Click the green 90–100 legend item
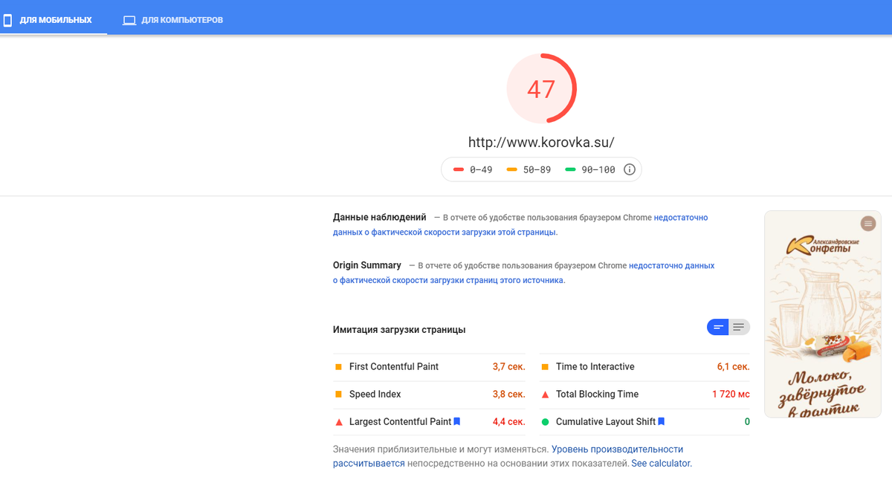892x480 pixels. pyautogui.click(x=590, y=169)
